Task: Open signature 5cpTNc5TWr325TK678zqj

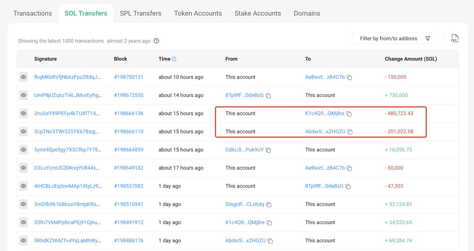Action: pyautogui.click(x=68, y=132)
